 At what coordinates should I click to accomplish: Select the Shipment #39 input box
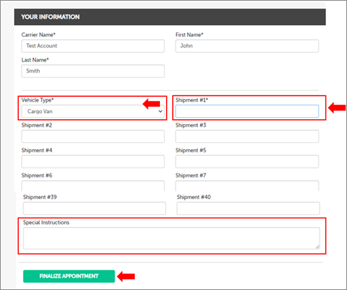click(94, 208)
